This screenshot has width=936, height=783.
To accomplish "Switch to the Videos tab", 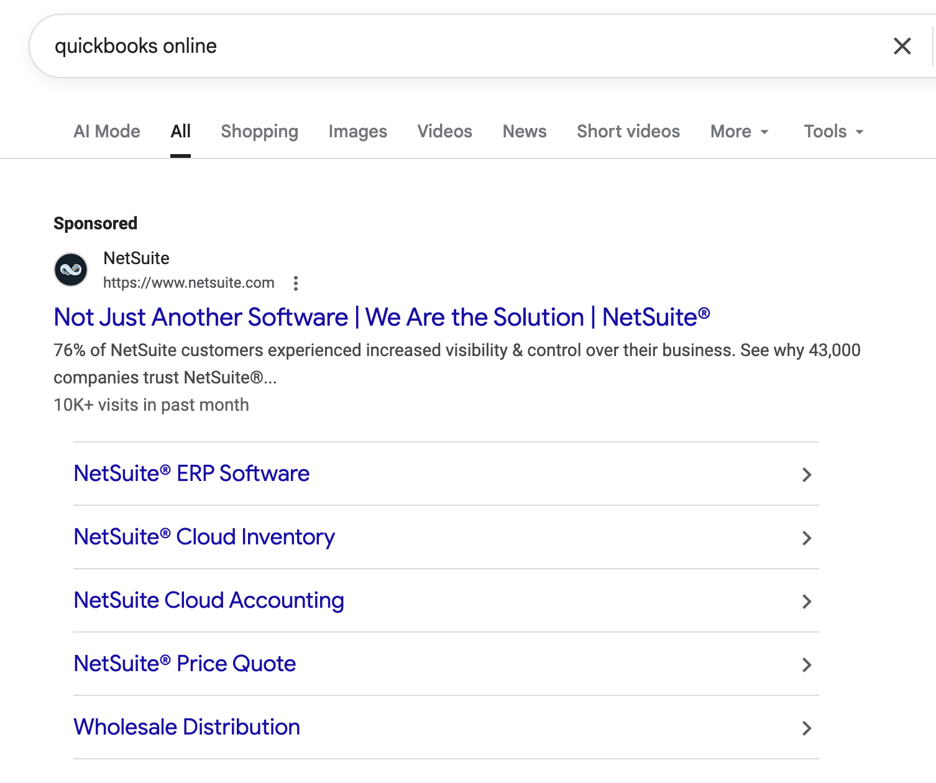I will (445, 132).
